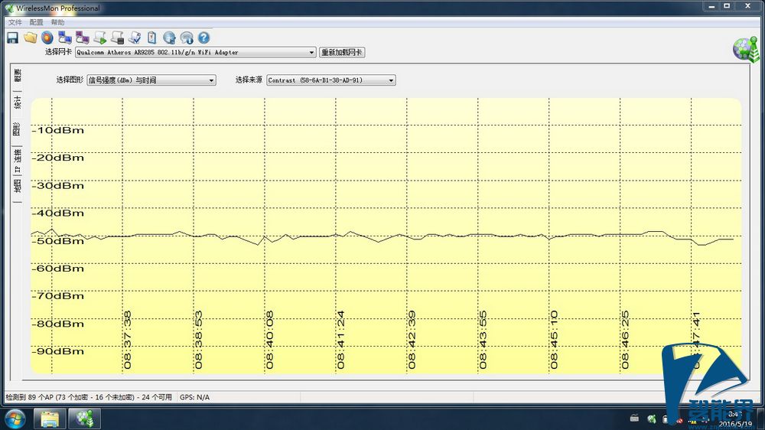Click the 选择来源 label
Screen dimensions: 765x430
[249, 80]
